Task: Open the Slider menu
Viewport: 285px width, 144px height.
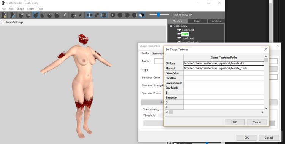Action: click(x=30, y=9)
